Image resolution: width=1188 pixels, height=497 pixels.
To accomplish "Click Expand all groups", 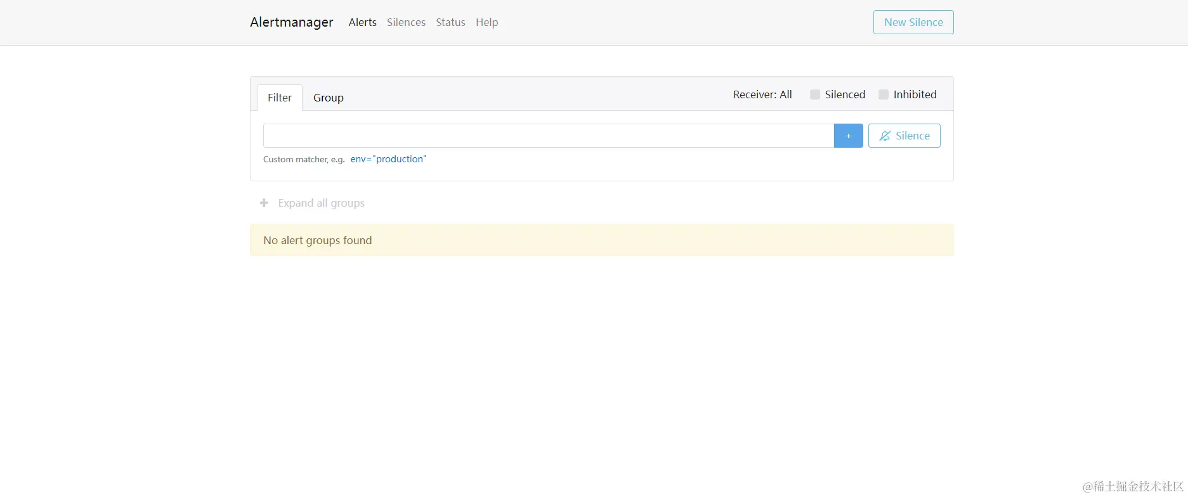I will [312, 203].
